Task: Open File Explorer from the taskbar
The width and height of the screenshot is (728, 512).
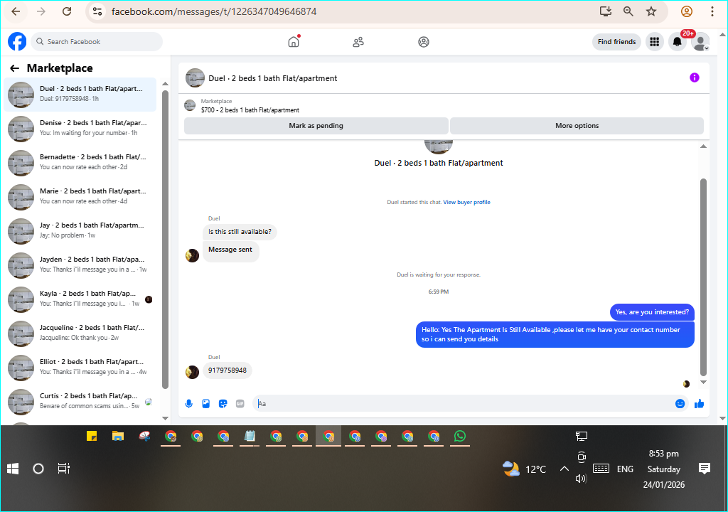Action: point(118,437)
